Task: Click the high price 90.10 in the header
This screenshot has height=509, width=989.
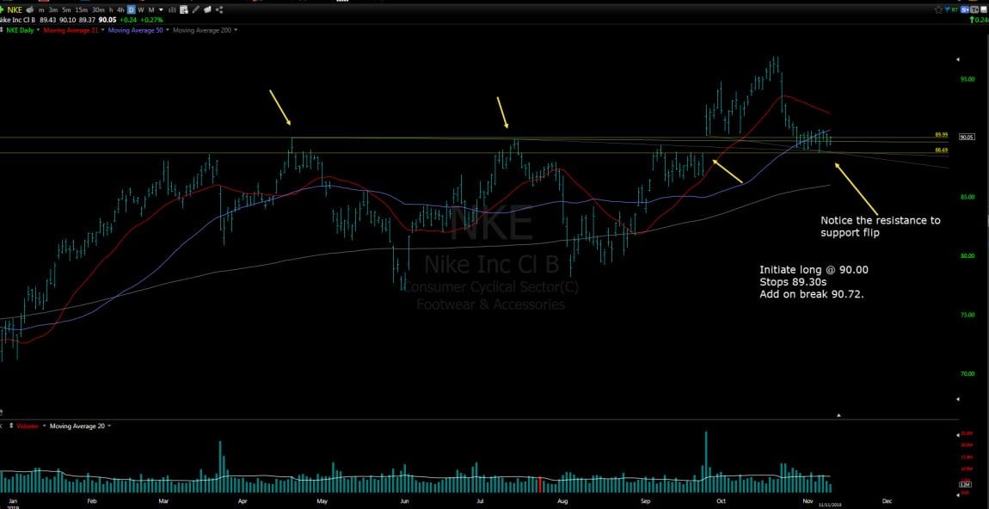Action: (x=65, y=20)
